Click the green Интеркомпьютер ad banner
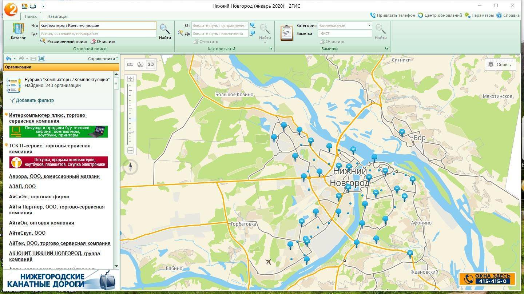 tap(59, 132)
